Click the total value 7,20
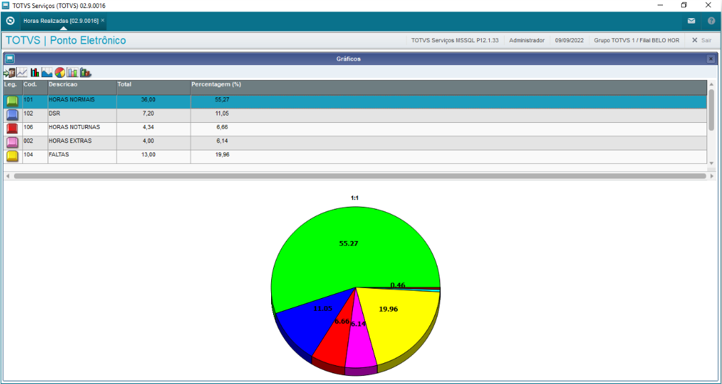This screenshot has height=384, width=722. (x=150, y=113)
